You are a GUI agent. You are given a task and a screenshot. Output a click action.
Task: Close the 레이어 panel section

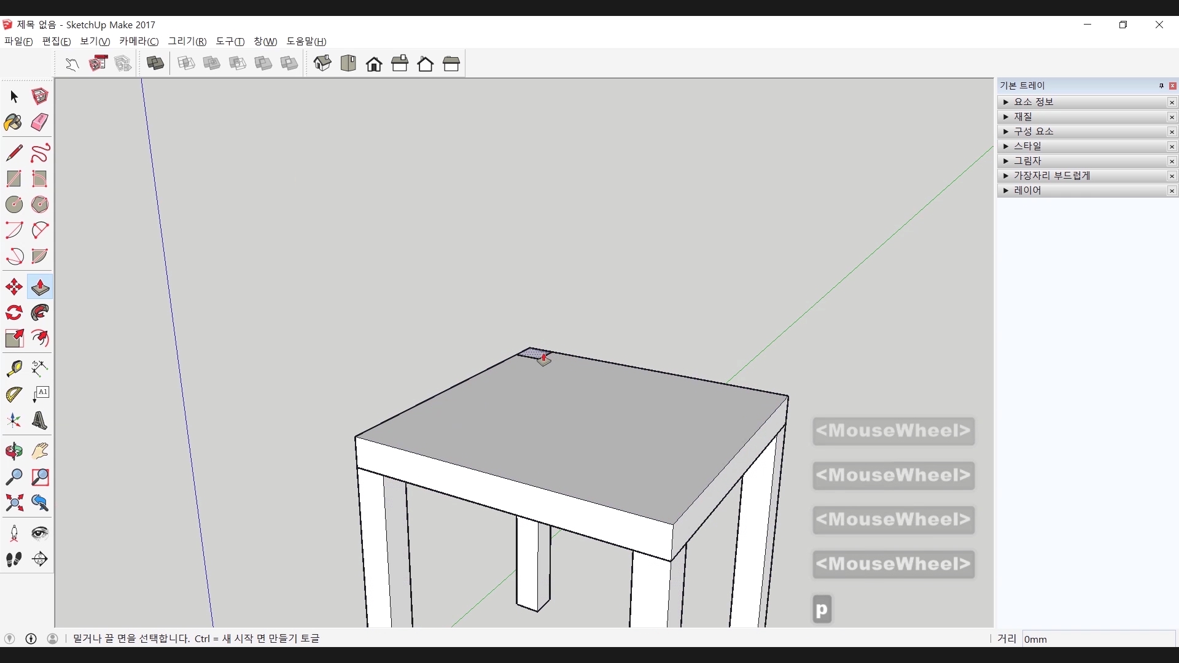[x=1172, y=191]
